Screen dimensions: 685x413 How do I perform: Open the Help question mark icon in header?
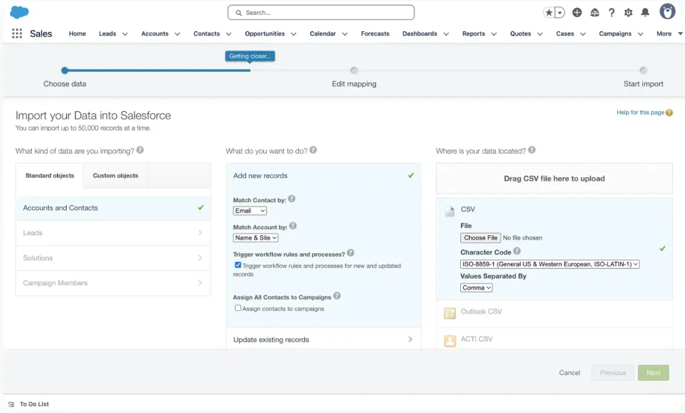coord(612,12)
